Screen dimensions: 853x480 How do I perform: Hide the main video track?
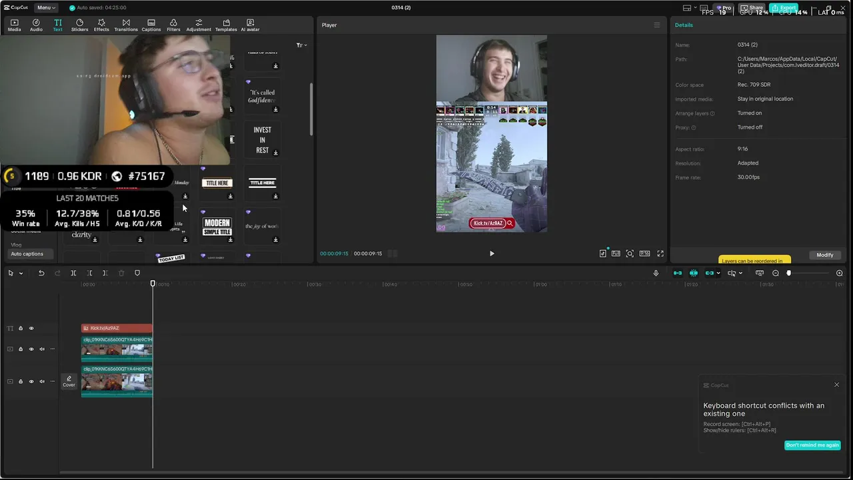[31, 381]
